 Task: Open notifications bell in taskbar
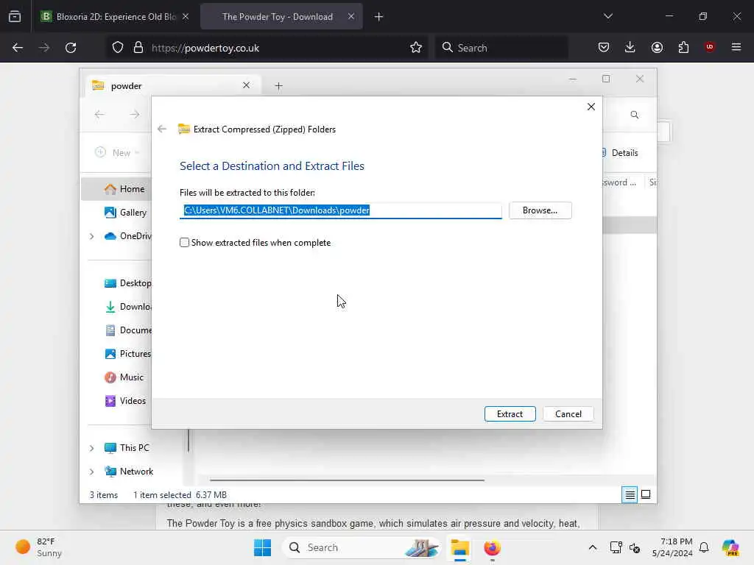[704, 547]
